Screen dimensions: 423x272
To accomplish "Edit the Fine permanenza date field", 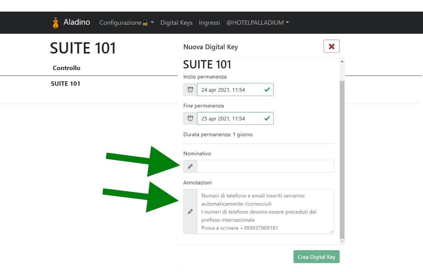I will [x=235, y=118].
